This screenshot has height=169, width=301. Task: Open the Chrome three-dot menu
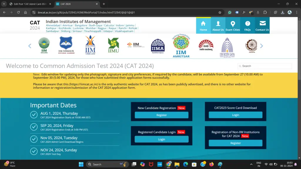[297, 12]
